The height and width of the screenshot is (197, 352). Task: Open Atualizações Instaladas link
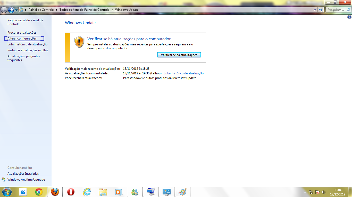[23, 174]
